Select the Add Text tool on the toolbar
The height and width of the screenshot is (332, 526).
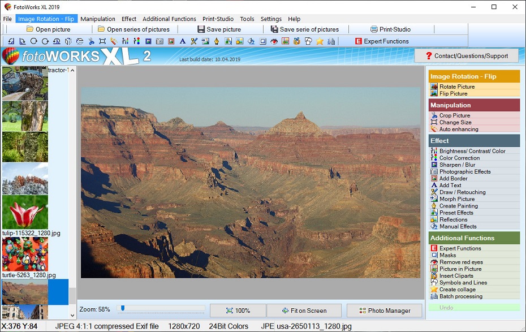(x=182, y=41)
